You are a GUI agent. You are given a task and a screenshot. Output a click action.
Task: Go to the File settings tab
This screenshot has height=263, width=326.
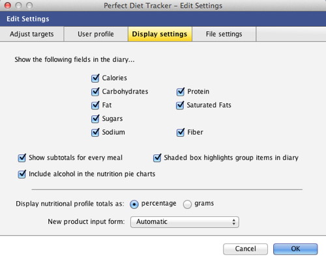pyautogui.click(x=224, y=34)
